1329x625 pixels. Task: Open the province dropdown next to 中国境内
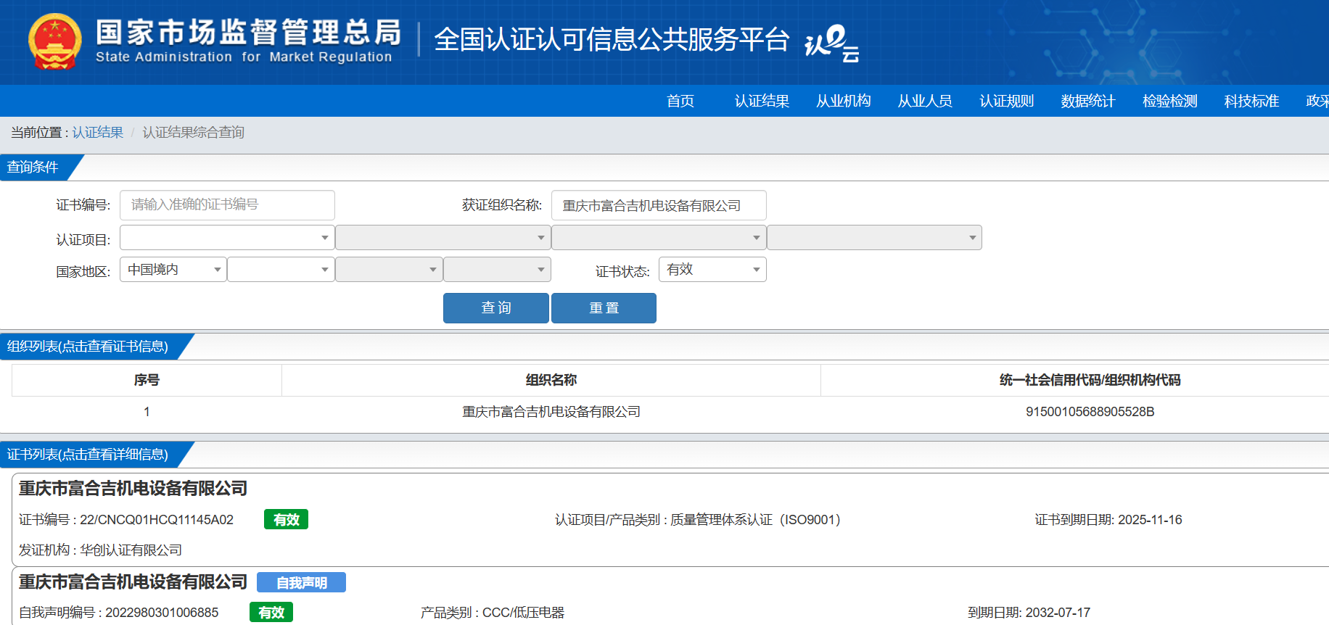click(x=281, y=270)
